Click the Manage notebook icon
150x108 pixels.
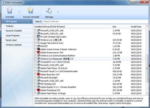point(49,11)
